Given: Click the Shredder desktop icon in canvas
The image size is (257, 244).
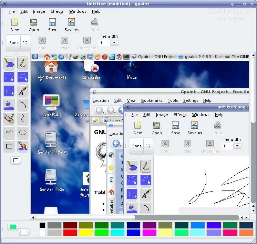Looking at the screenshot, I should click(x=92, y=71).
